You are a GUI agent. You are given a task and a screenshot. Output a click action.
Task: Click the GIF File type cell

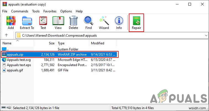[63, 70]
